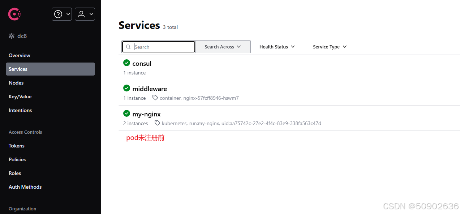Click the Consul logo icon

(14, 14)
